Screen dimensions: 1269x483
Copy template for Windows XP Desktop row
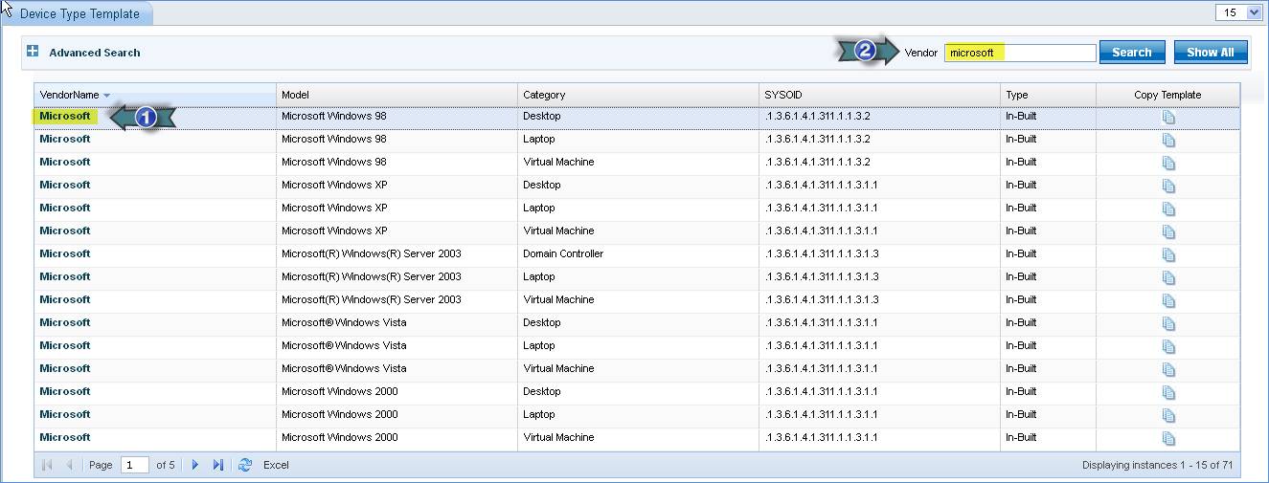point(1167,186)
